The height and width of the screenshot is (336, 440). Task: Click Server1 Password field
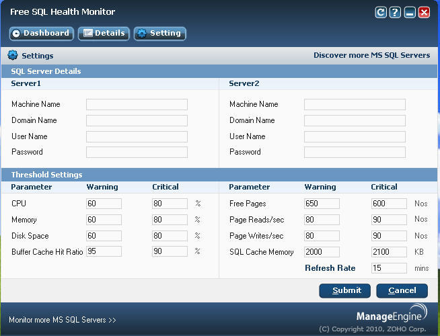(x=137, y=152)
